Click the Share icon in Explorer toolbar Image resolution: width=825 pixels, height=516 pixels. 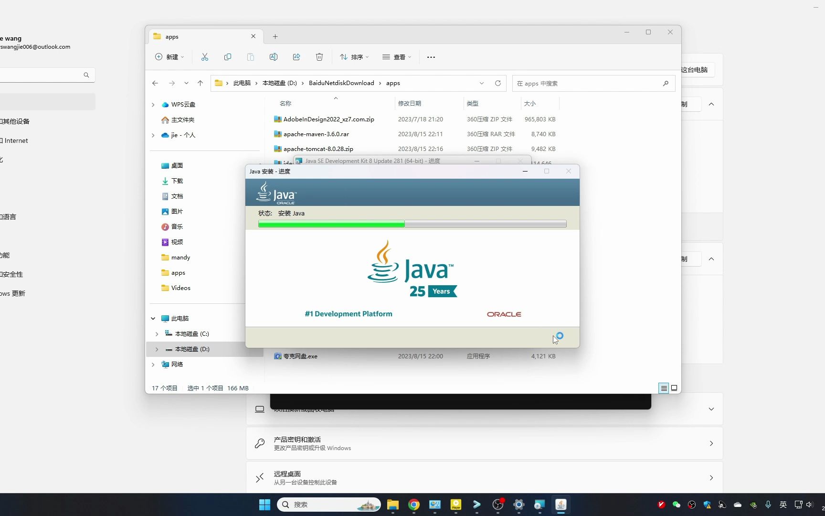coord(296,57)
